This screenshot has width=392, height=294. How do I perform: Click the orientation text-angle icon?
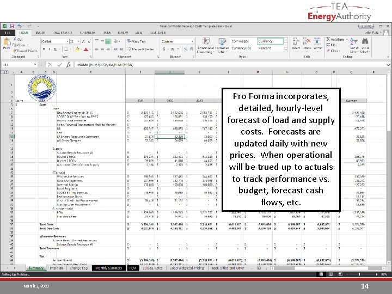point(116,41)
